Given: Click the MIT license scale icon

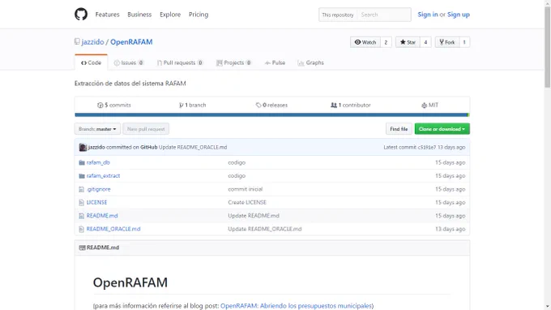Looking at the screenshot, I should coord(424,105).
